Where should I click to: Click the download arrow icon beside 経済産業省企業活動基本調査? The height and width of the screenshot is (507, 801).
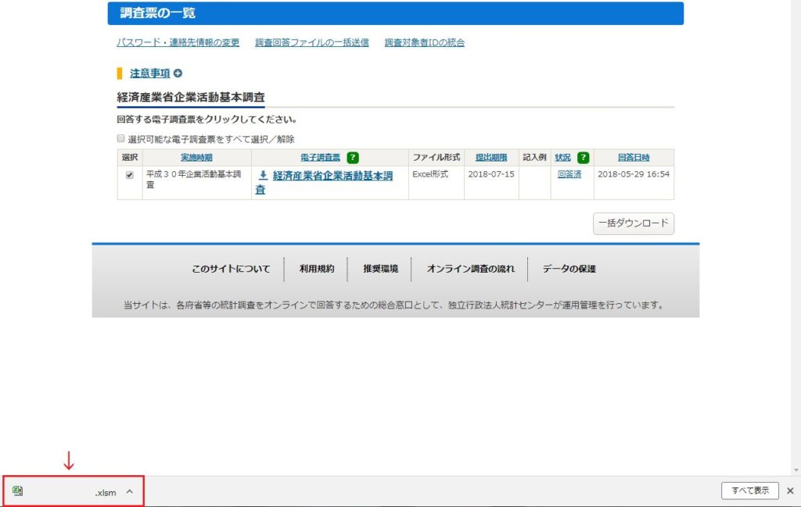[264, 176]
